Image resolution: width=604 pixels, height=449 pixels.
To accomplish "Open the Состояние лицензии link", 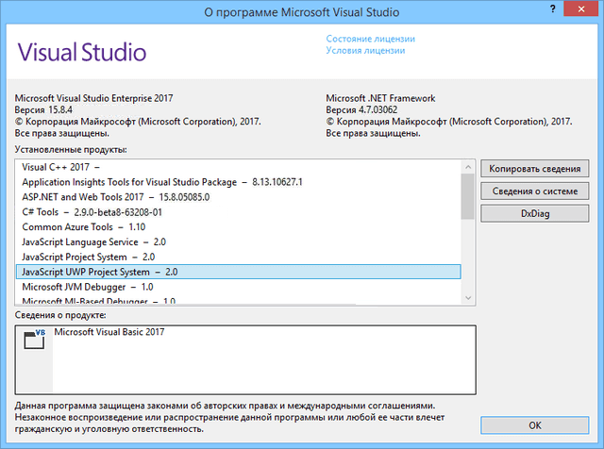I will (x=370, y=39).
